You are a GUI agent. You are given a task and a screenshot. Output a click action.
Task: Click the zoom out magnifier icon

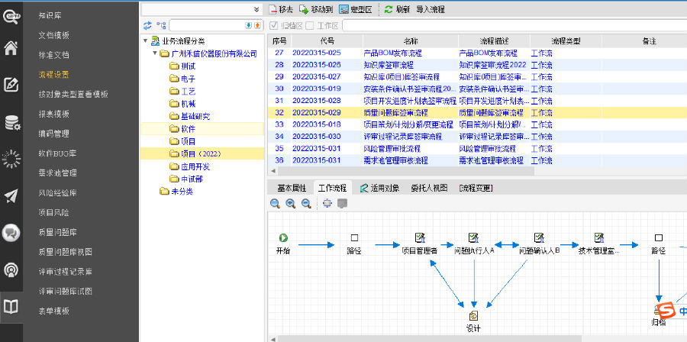[305, 204]
